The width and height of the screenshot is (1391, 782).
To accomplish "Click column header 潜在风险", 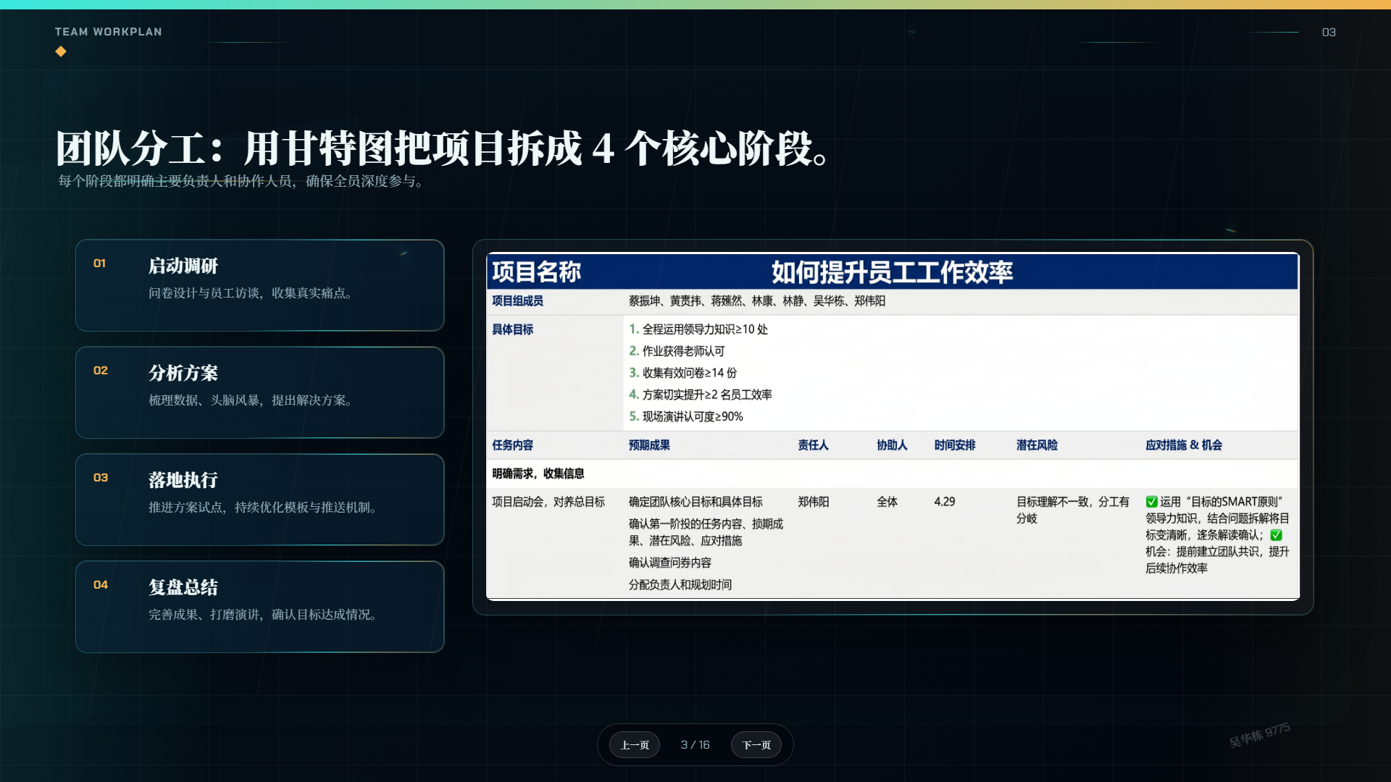I will pyautogui.click(x=1037, y=445).
